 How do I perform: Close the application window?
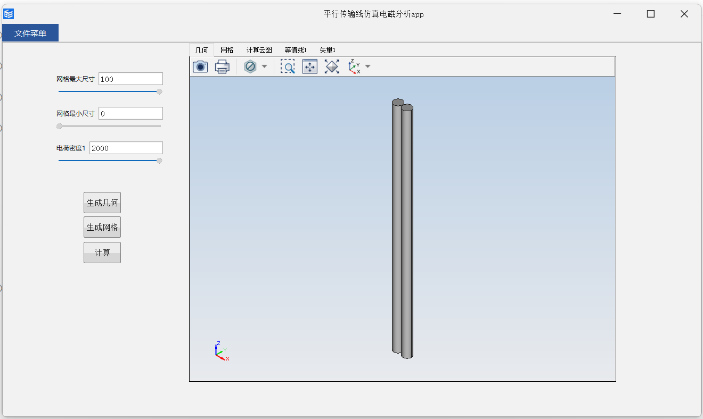pyautogui.click(x=684, y=14)
